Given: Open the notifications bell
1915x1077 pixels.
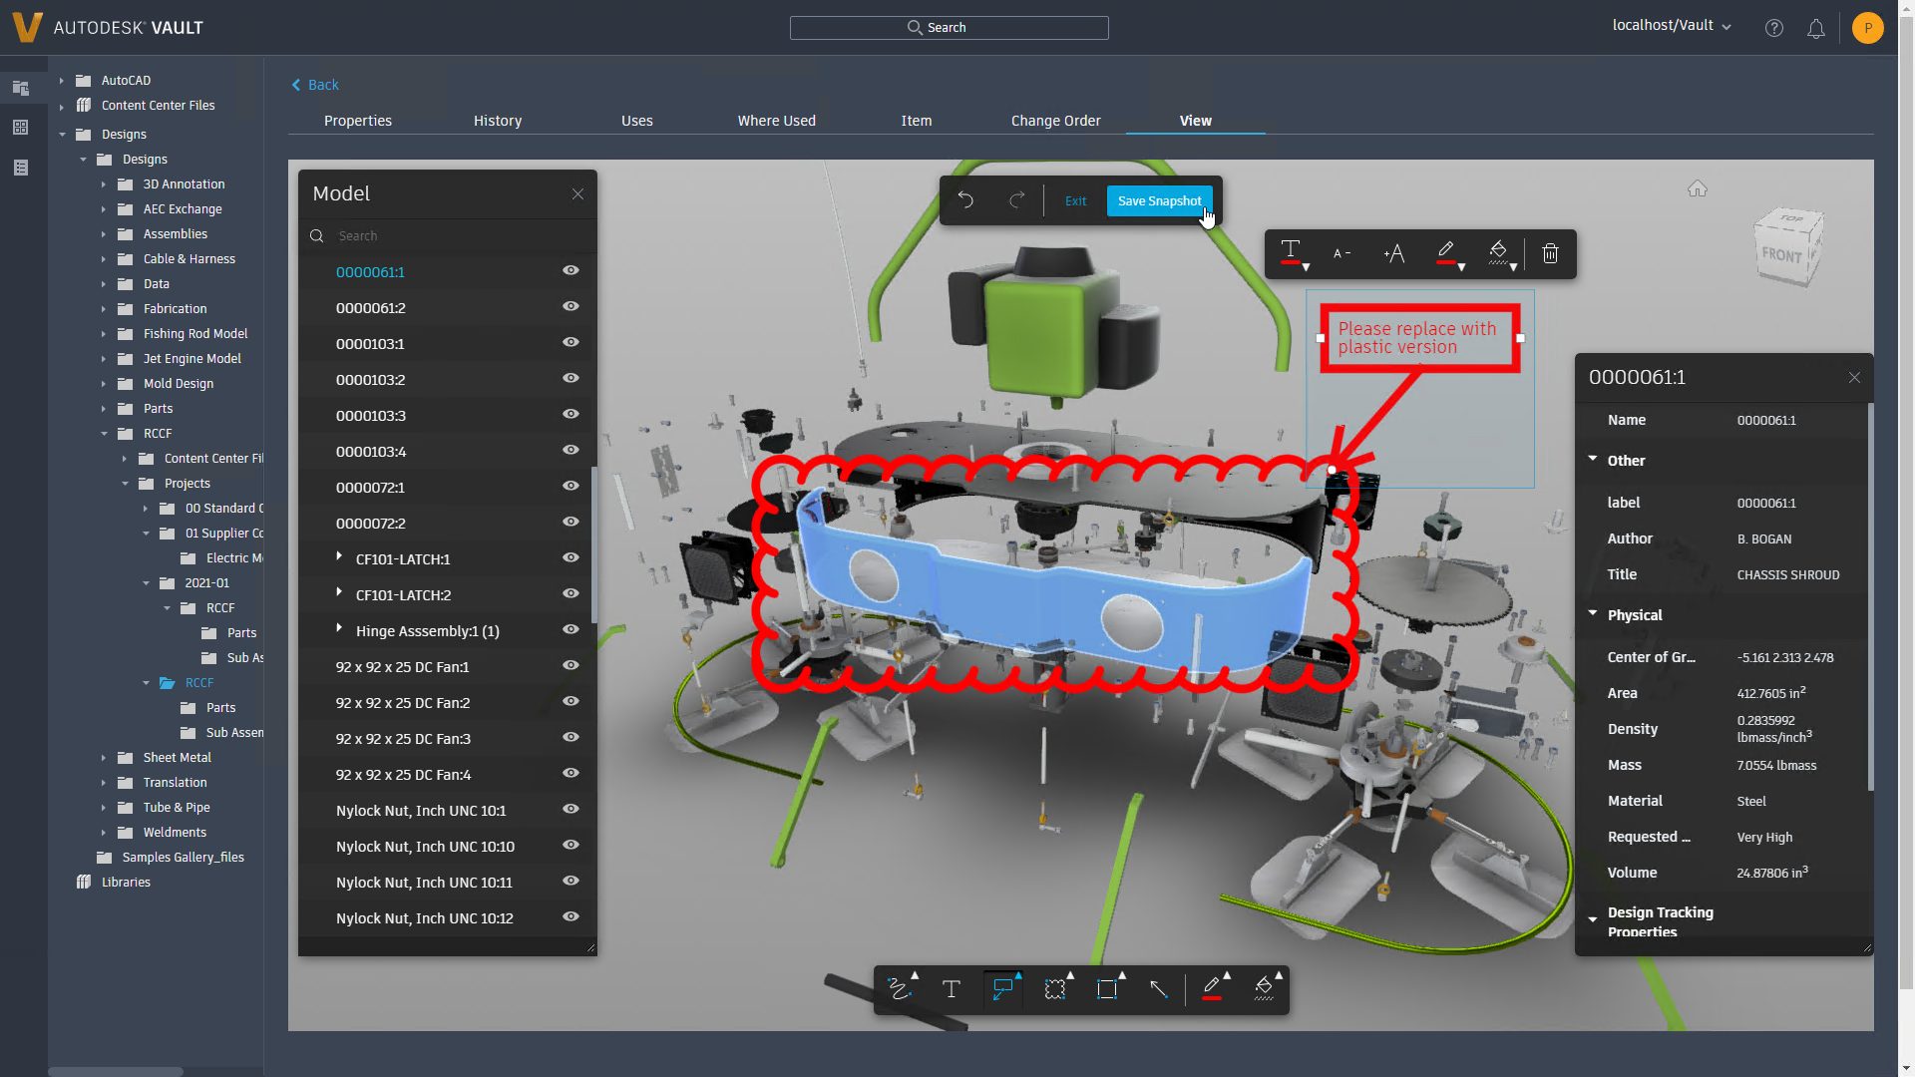Looking at the screenshot, I should [1816, 29].
